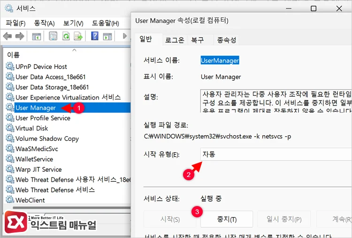Click the 일시 중지(P) button
The height and width of the screenshot is (238, 352).
tap(284, 219)
